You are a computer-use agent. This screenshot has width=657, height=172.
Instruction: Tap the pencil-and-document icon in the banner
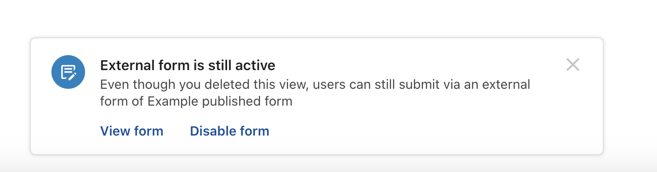coord(68,72)
